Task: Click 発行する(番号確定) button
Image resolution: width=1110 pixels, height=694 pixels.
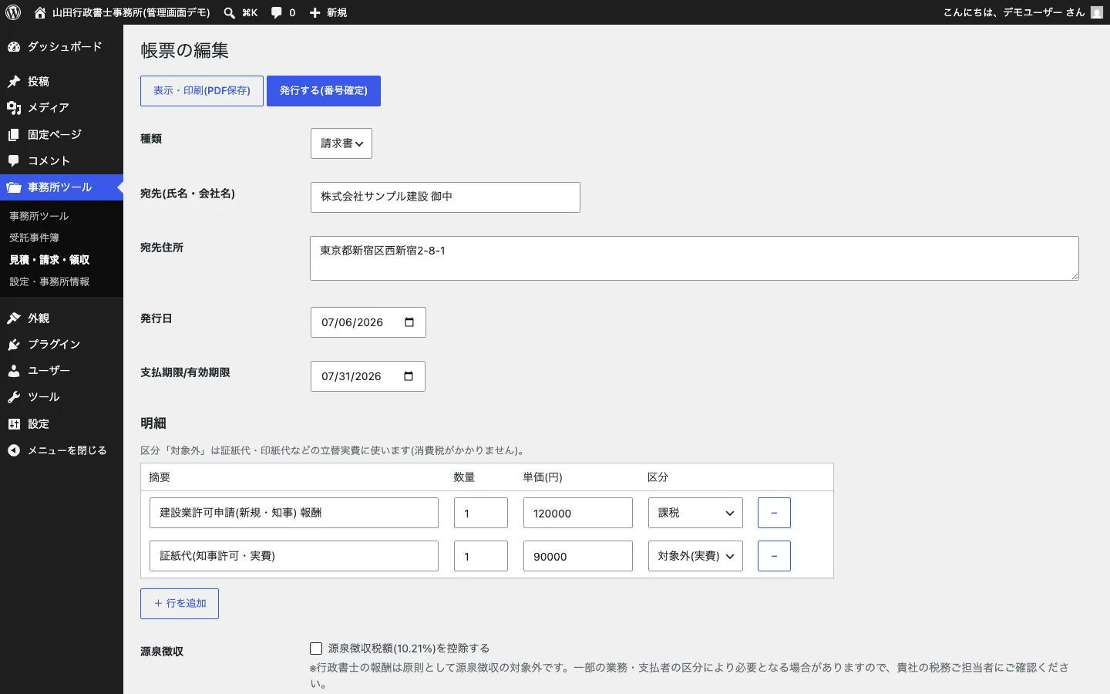Action: (324, 91)
